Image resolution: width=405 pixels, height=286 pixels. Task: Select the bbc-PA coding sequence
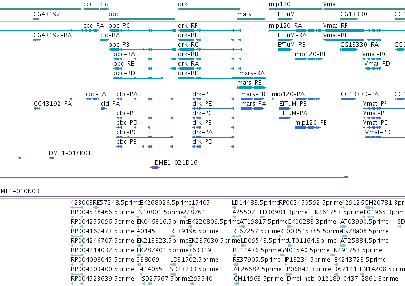[144, 99]
